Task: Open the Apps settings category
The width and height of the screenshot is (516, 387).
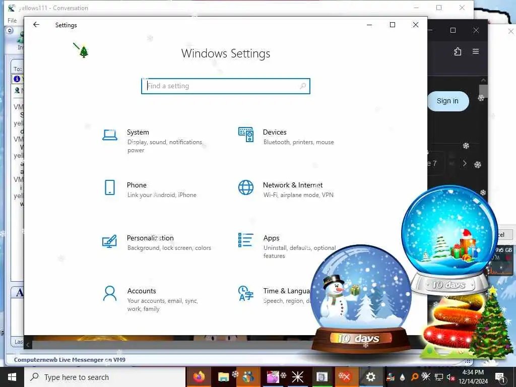Action: coord(286,246)
